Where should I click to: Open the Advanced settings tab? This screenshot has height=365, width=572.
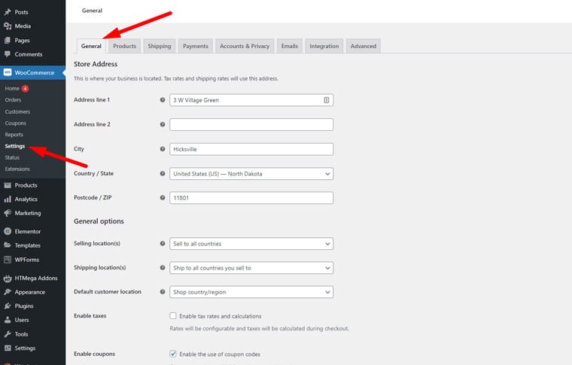(364, 46)
